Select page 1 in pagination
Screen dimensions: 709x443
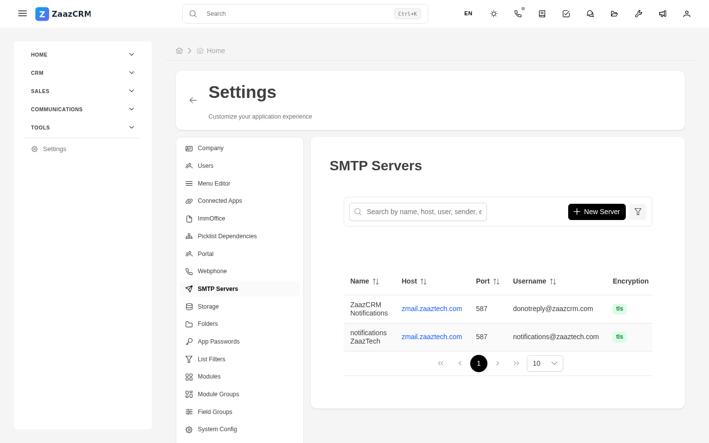click(479, 363)
